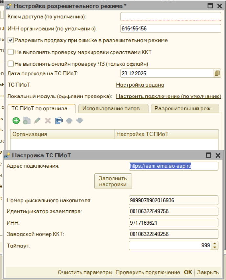Open Настроить подключение (по умолчанию) link
This screenshot has width=226, height=280.
(169, 95)
